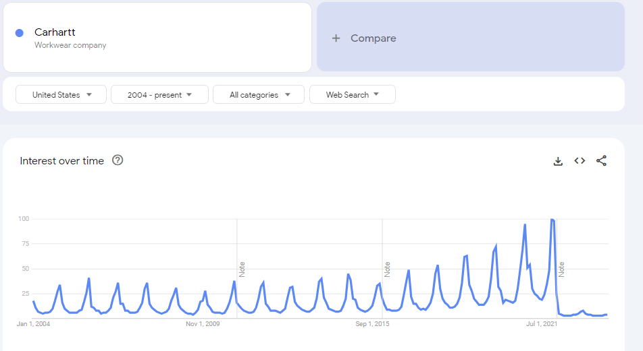Select the Note marker near Jul 2021
643x351 pixels.
click(561, 269)
